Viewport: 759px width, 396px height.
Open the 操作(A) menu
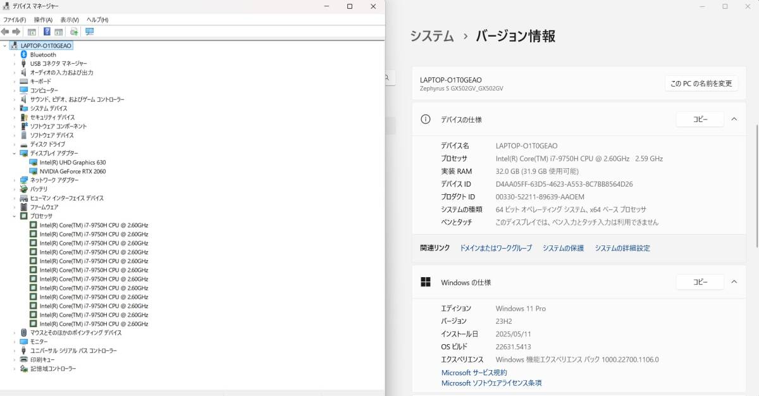[x=43, y=20]
